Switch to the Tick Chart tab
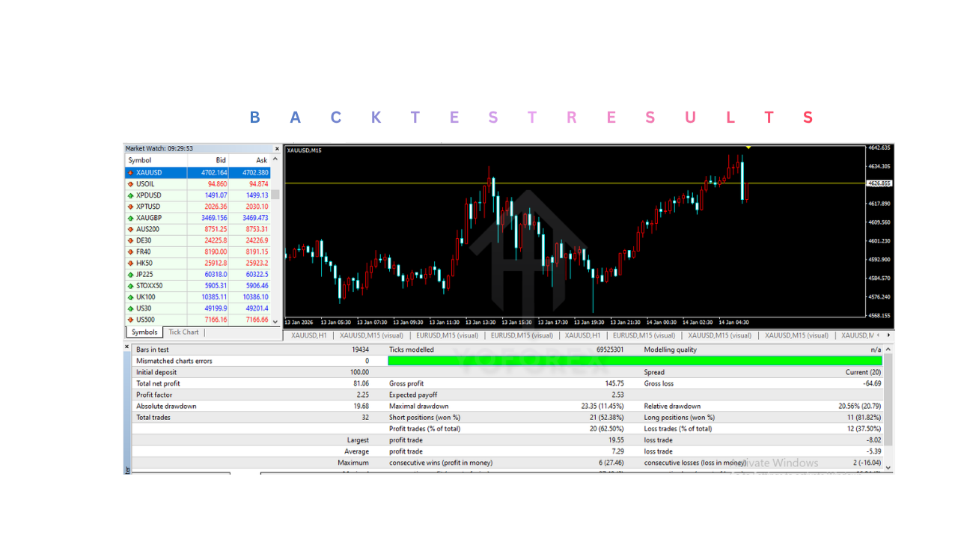The width and height of the screenshot is (958, 539). [x=183, y=332]
